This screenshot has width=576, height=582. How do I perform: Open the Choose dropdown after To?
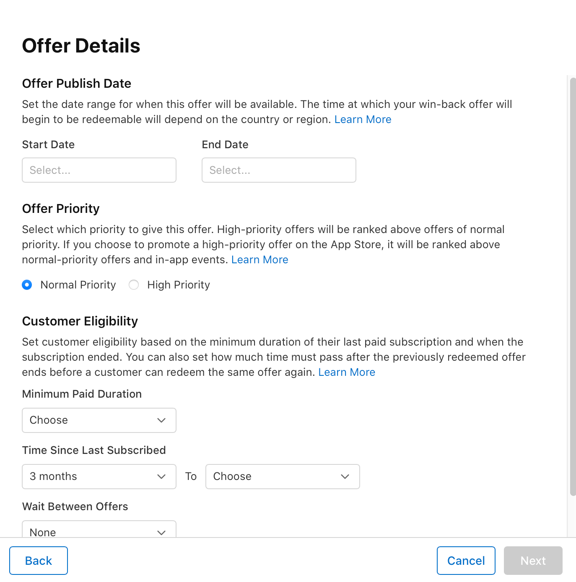click(x=283, y=477)
